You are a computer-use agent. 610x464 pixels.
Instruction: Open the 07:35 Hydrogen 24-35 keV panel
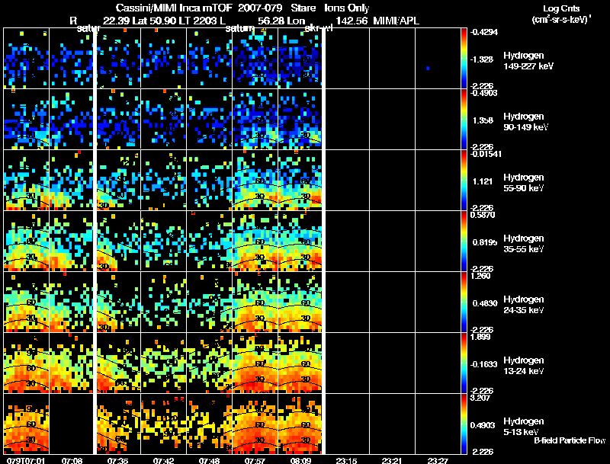[119, 302]
